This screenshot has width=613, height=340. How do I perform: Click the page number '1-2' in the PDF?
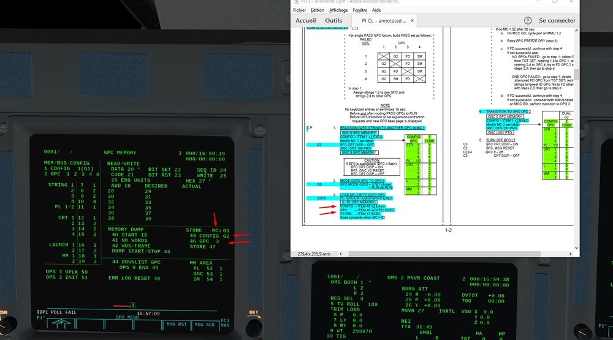[x=449, y=230]
